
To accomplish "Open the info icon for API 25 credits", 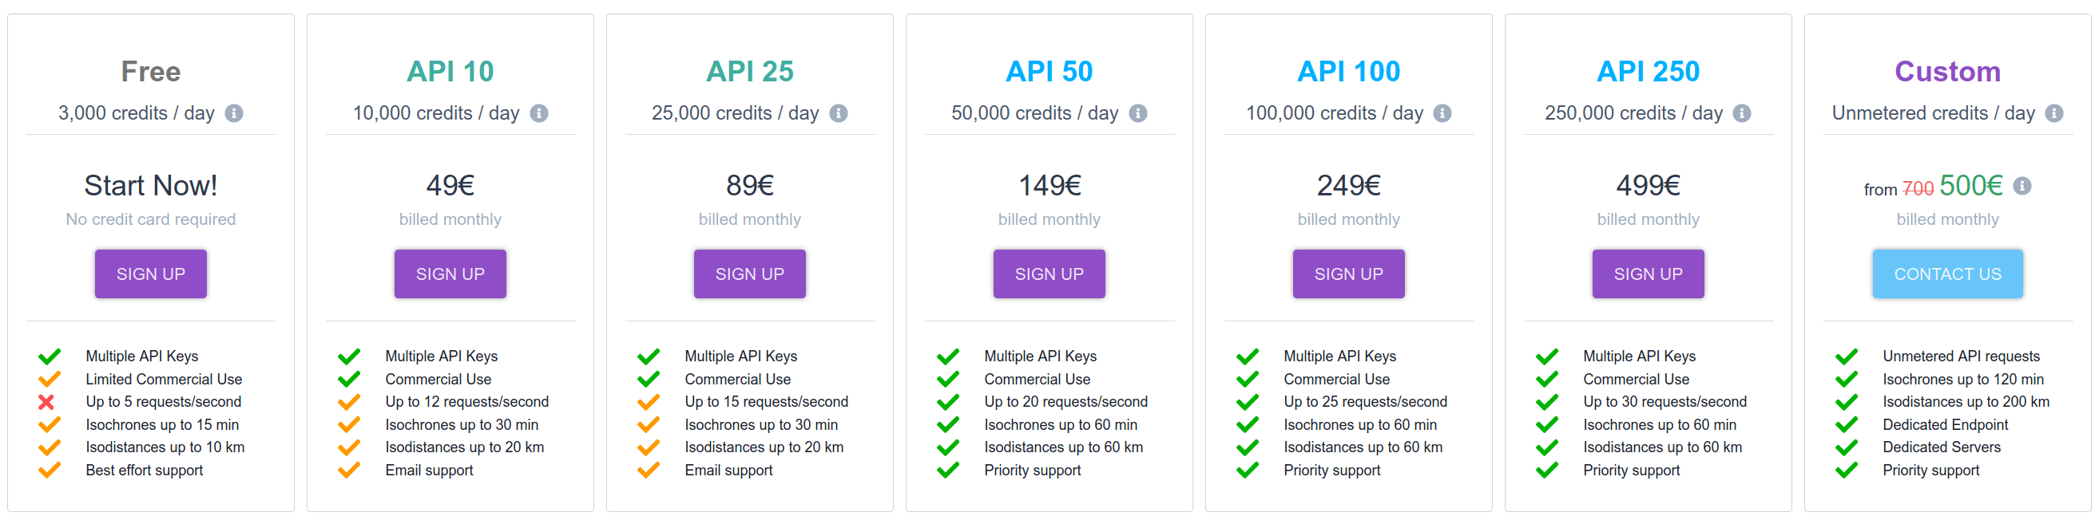I will tap(840, 114).
